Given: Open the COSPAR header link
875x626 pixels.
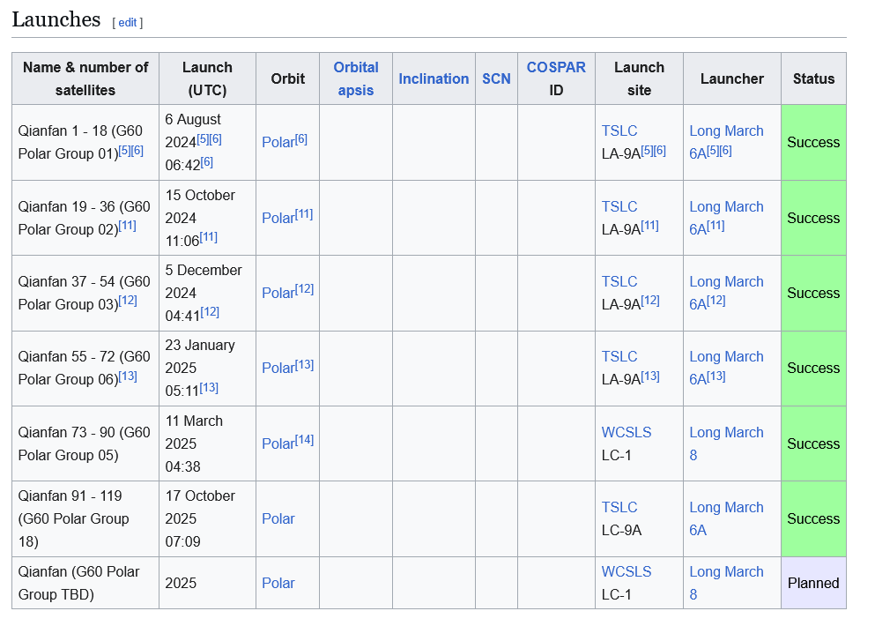Looking at the screenshot, I should [556, 67].
